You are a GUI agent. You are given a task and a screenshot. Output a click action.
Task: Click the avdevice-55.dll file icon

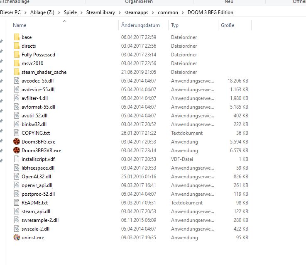click(x=17, y=90)
